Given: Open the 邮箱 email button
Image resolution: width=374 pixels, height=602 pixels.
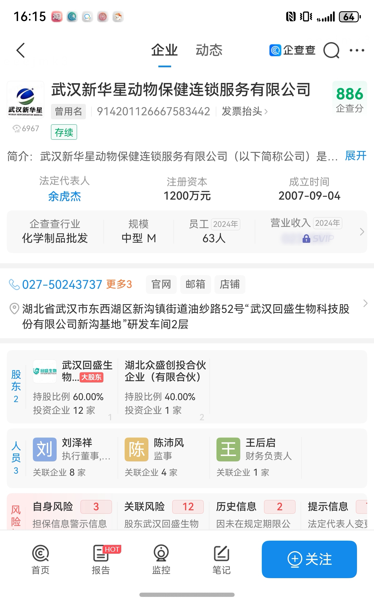Looking at the screenshot, I should (x=195, y=284).
